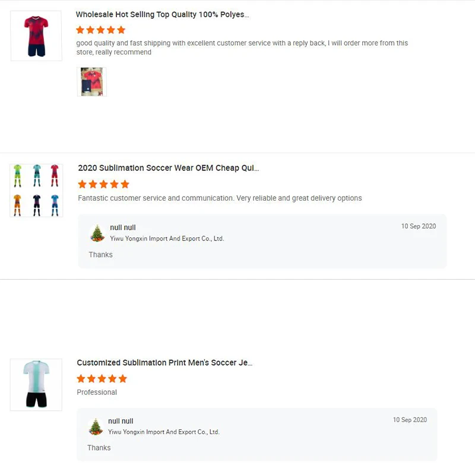Image resolution: width=475 pixels, height=475 pixels.
Task: Open the six-color soccer kits product thumbnail
Action: 36,190
